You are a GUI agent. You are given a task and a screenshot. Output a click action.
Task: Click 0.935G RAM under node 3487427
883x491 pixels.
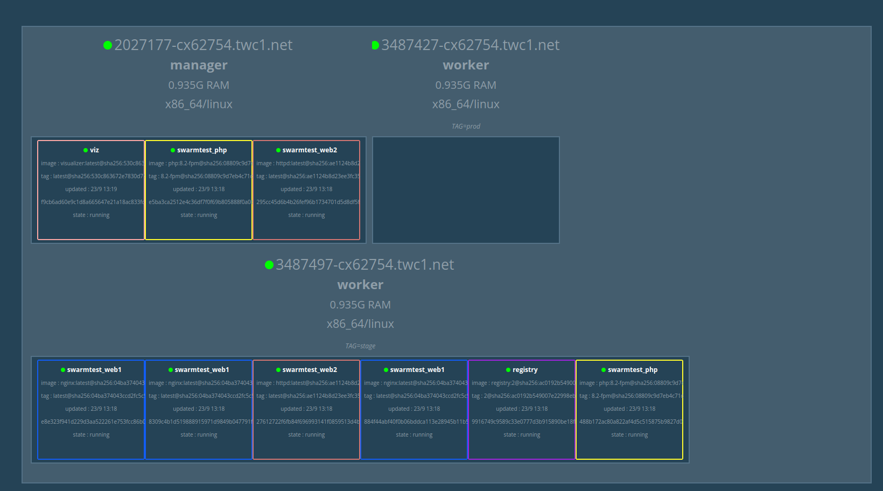(466, 85)
